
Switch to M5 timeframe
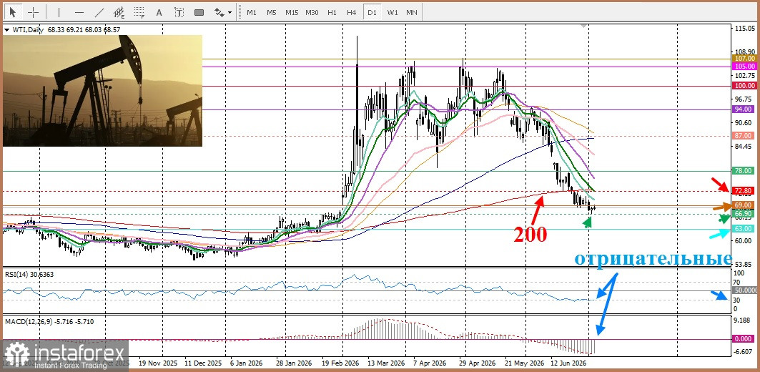pyautogui.click(x=272, y=12)
